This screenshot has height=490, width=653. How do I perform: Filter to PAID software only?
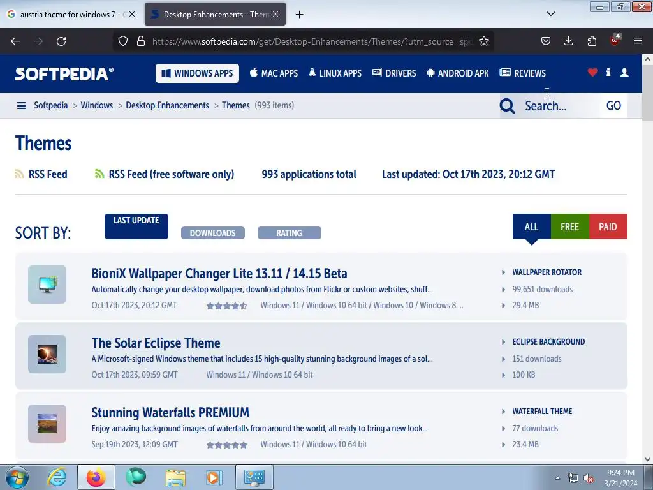(608, 226)
